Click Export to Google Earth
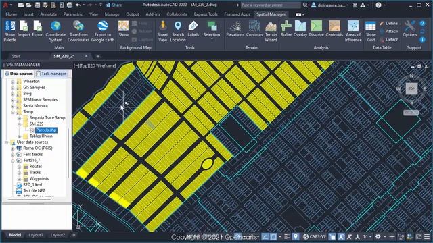The width and height of the screenshot is (433, 243). coord(102,31)
